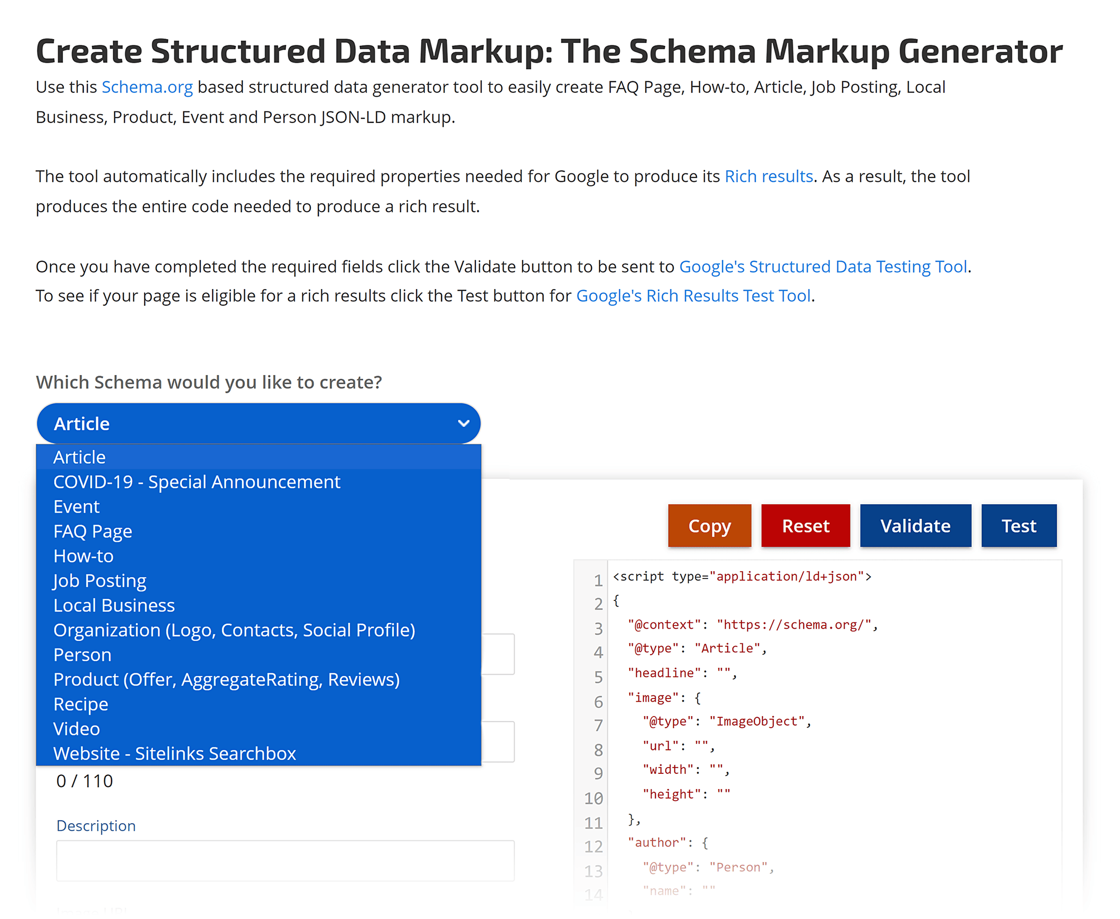
Task: Click inside the Description text field
Action: coord(285,861)
